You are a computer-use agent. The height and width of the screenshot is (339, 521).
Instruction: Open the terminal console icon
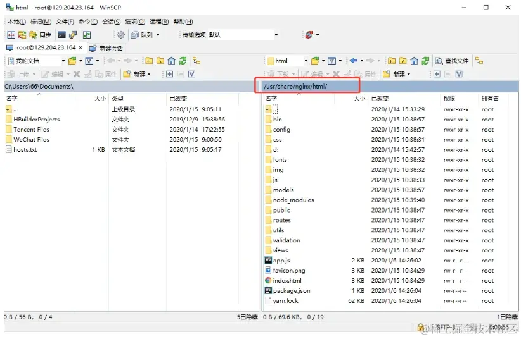(61, 35)
